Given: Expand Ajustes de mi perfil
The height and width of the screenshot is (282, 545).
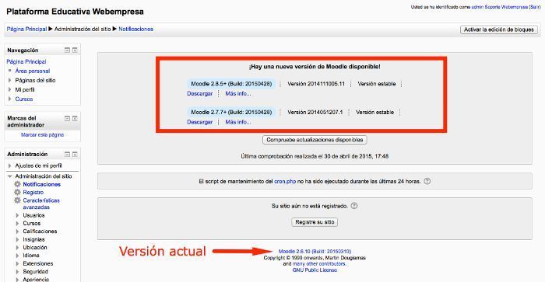Looking at the screenshot, I should pyautogui.click(x=9, y=165).
